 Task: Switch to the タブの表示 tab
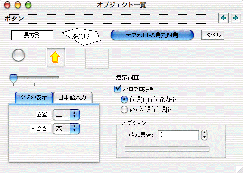(x=34, y=97)
